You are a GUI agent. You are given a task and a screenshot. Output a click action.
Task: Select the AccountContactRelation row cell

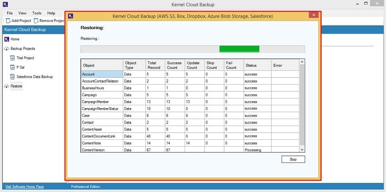[102, 81]
